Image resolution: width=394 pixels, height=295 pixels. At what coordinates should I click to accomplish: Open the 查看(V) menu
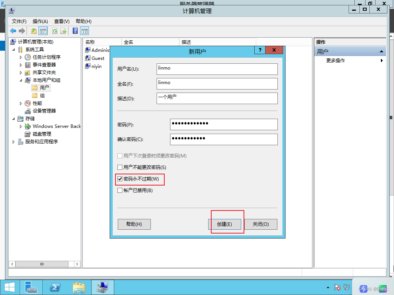pyautogui.click(x=62, y=22)
